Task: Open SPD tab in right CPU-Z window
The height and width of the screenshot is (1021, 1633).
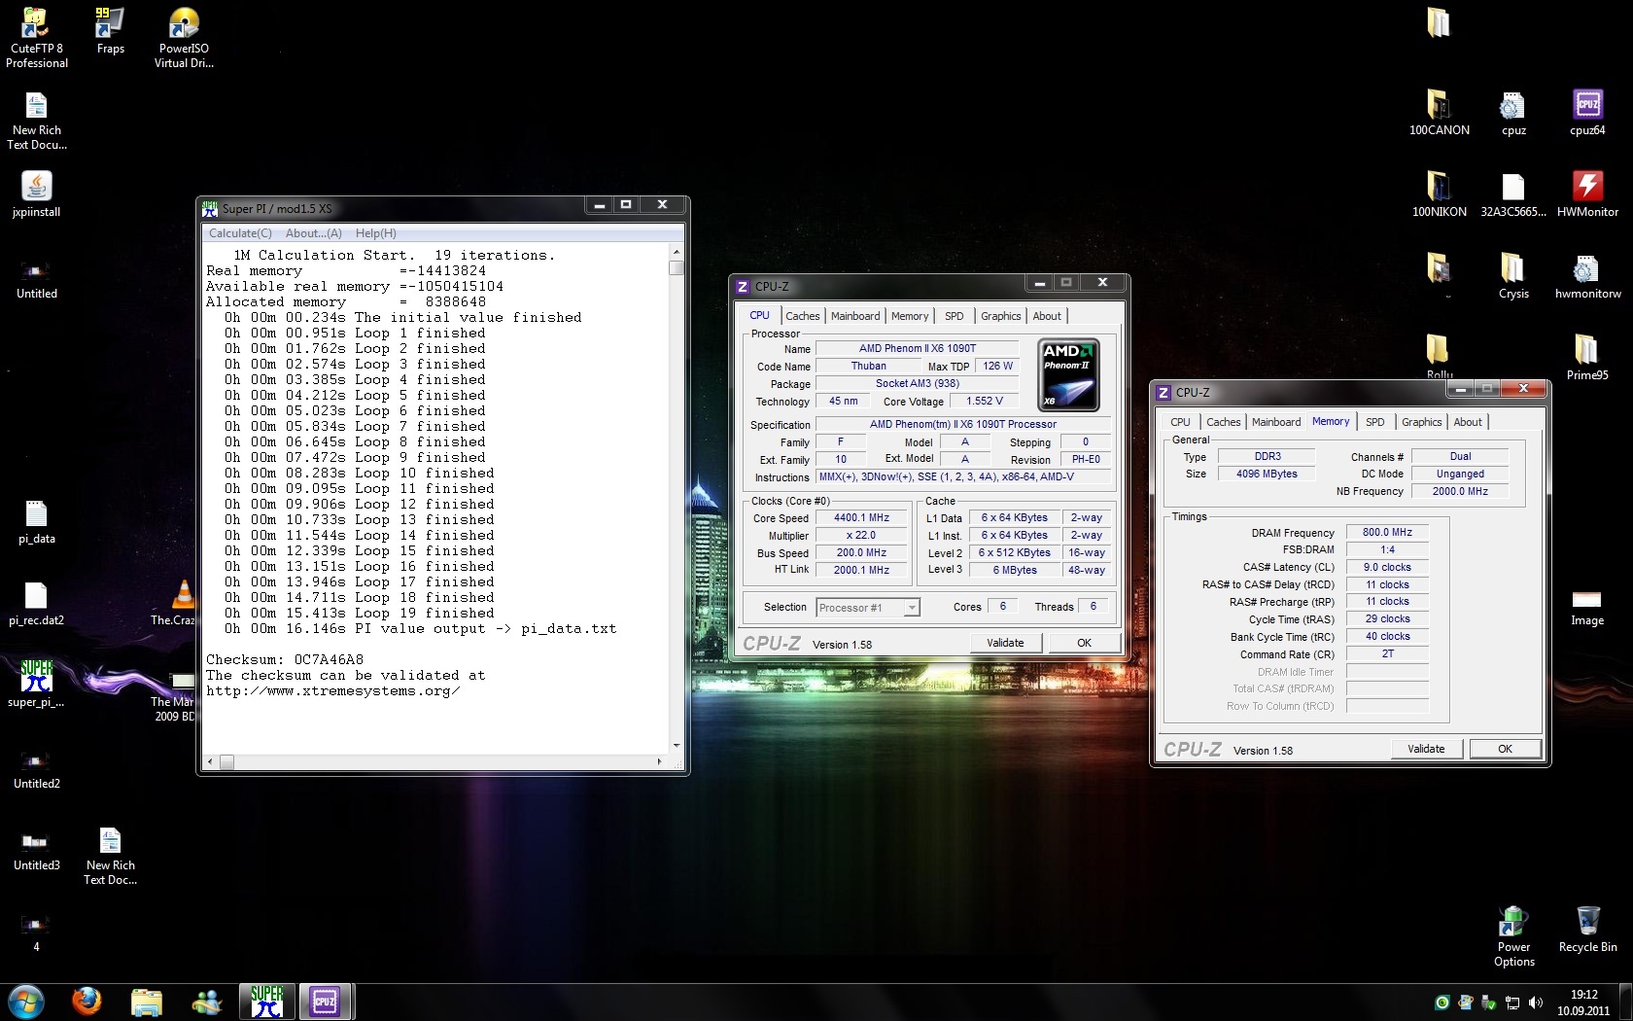Action: (1374, 422)
